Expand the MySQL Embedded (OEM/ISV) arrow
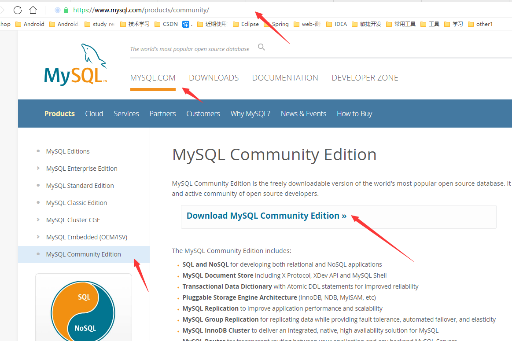The height and width of the screenshot is (341, 512). click(x=38, y=237)
